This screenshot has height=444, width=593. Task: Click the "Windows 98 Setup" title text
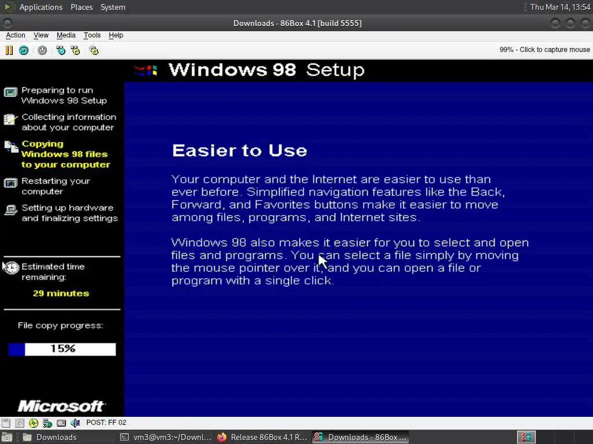266,70
